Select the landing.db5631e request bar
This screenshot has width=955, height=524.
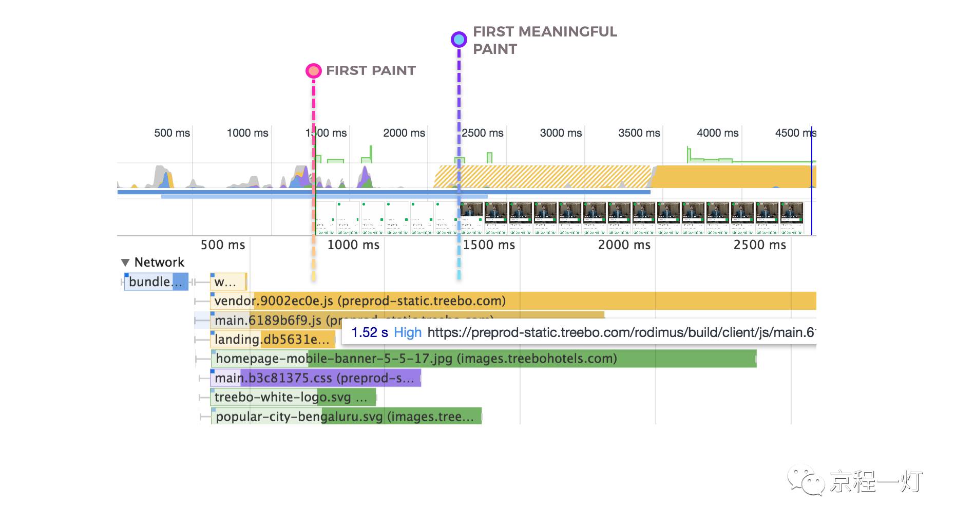coord(273,340)
